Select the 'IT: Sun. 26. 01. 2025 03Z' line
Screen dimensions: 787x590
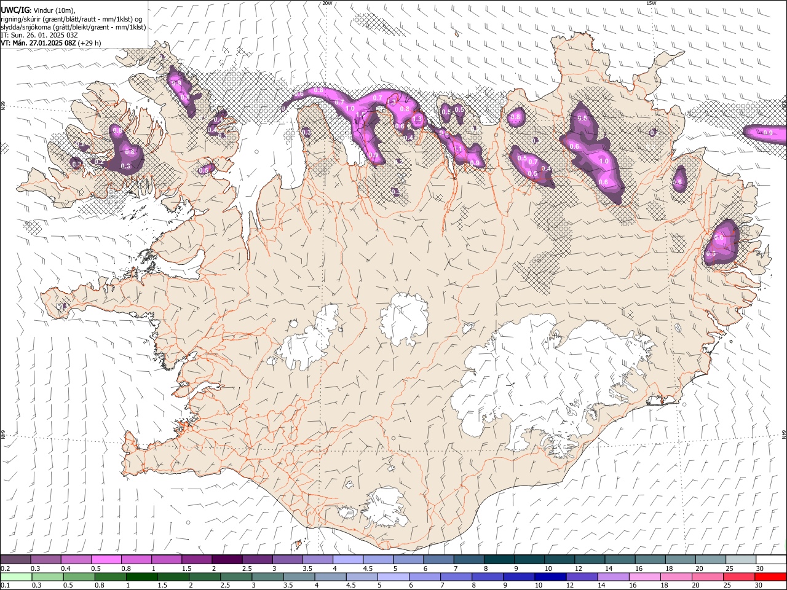click(x=39, y=35)
